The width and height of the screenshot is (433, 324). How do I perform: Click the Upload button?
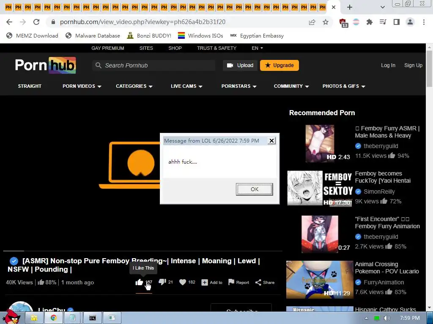pyautogui.click(x=240, y=65)
